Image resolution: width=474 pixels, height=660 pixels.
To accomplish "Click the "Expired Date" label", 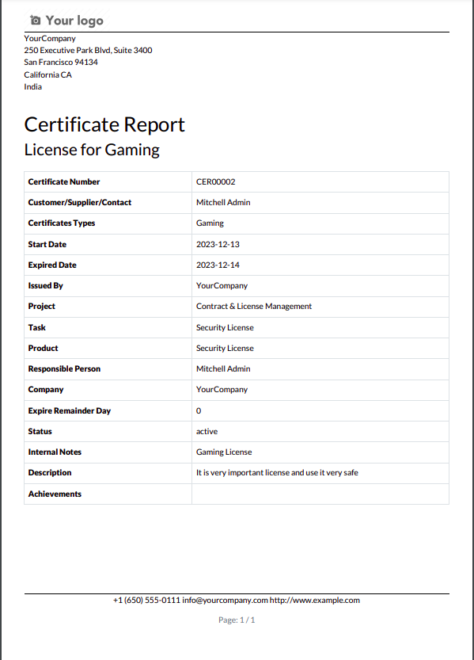I will (52, 265).
